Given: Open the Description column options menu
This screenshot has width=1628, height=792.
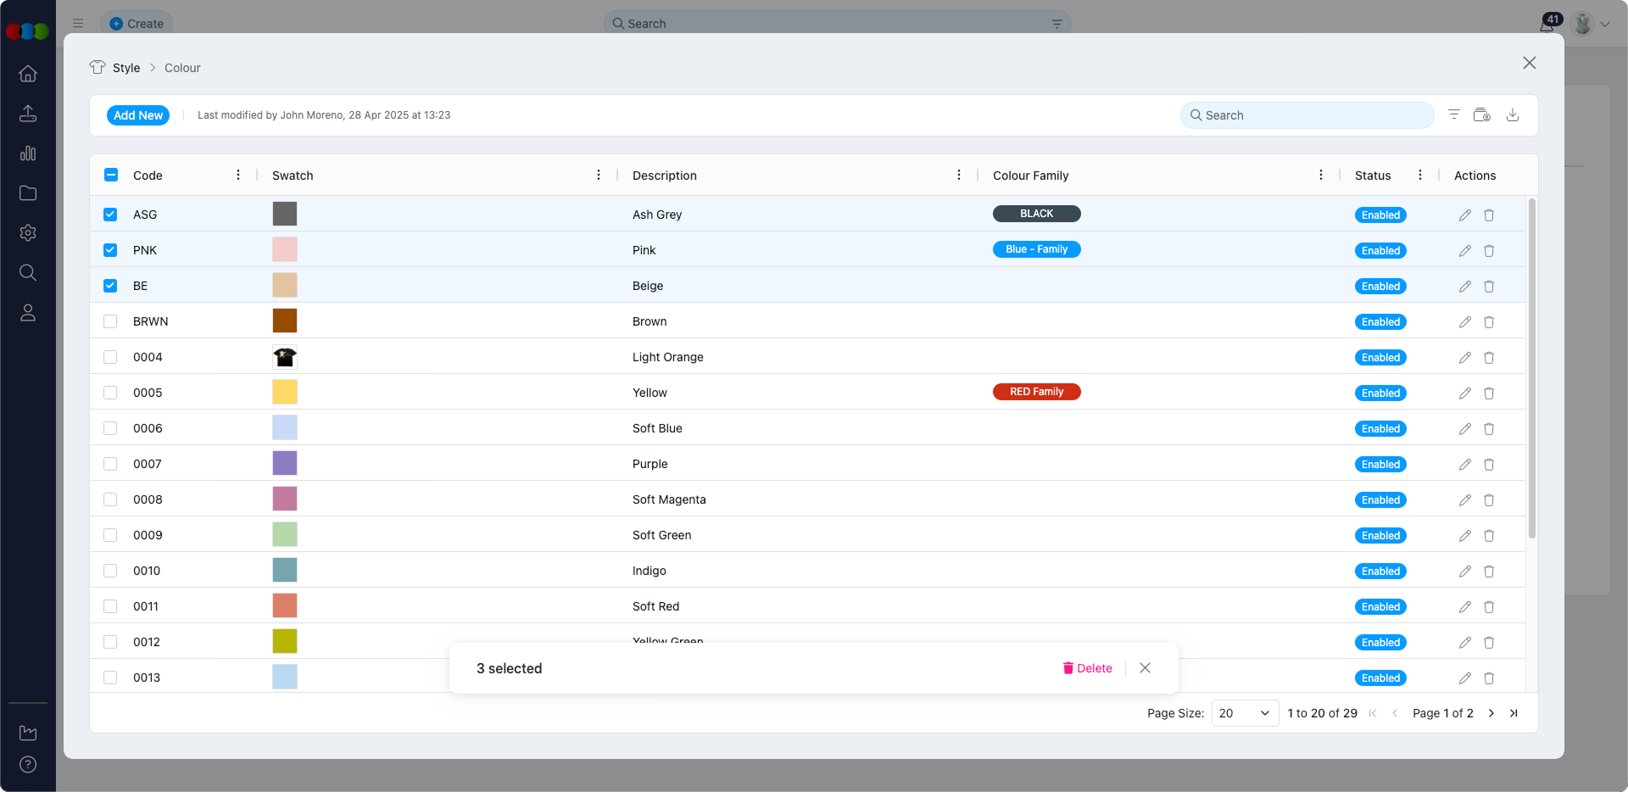Looking at the screenshot, I should pos(959,175).
